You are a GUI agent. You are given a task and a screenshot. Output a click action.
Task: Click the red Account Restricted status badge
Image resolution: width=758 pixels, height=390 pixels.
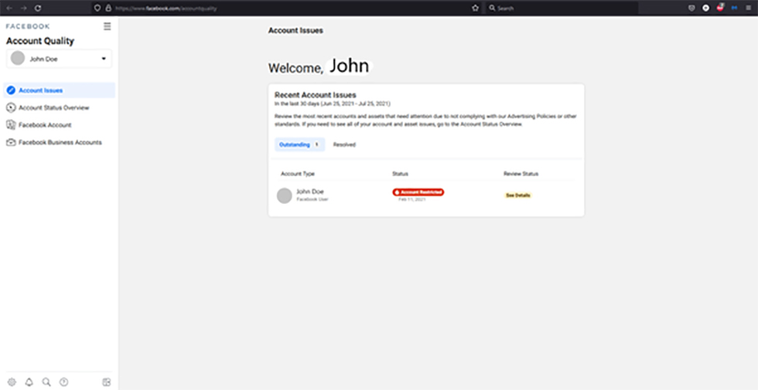(418, 192)
